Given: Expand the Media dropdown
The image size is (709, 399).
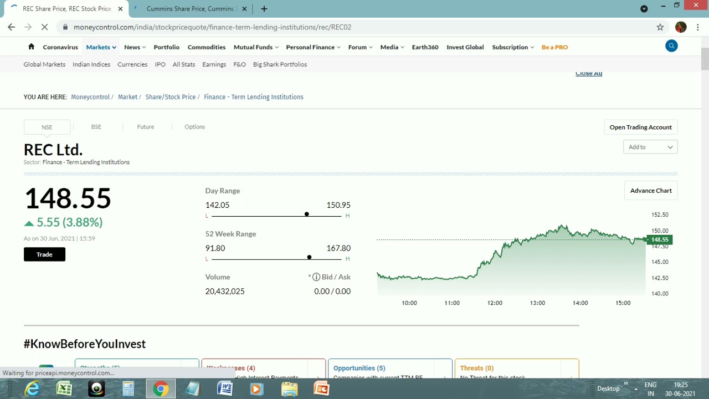Looking at the screenshot, I should pos(392,47).
